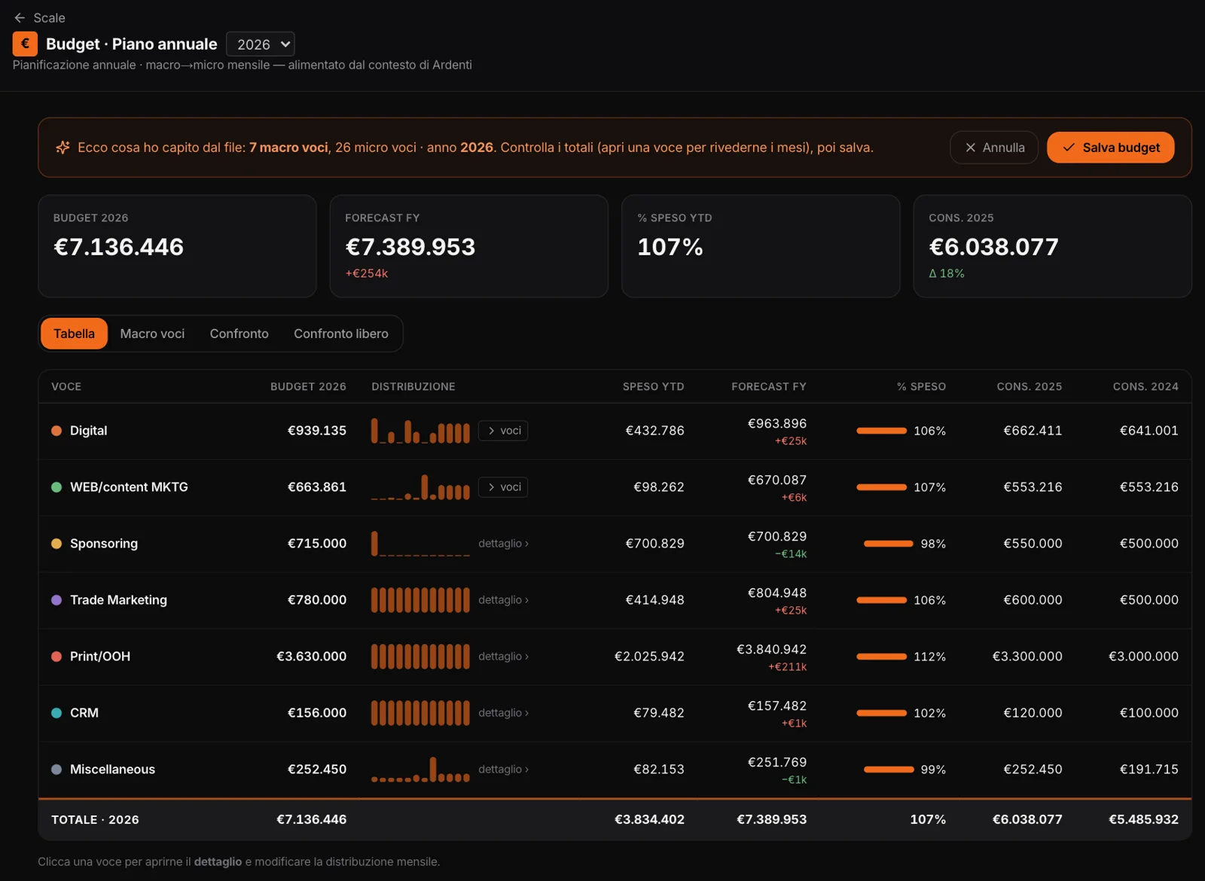Viewport: 1205px width, 881px height.
Task: Open dettaglio for the Print/OOH row
Action: 503,657
